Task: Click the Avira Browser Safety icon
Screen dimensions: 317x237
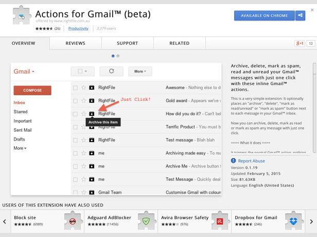Action: point(220,222)
